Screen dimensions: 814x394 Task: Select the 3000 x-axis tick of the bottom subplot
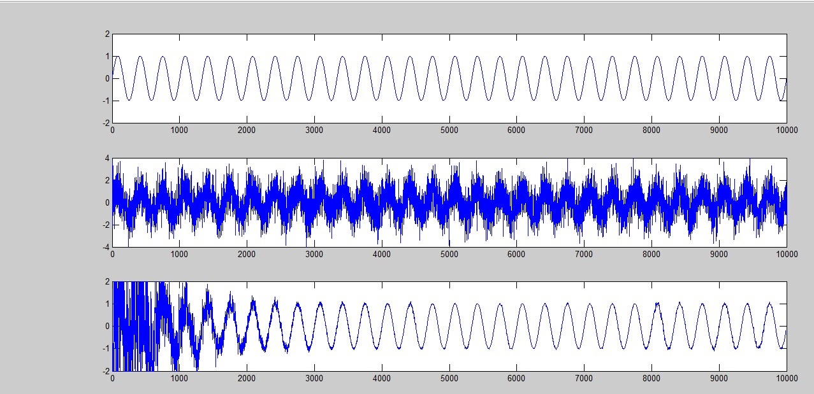pos(315,377)
